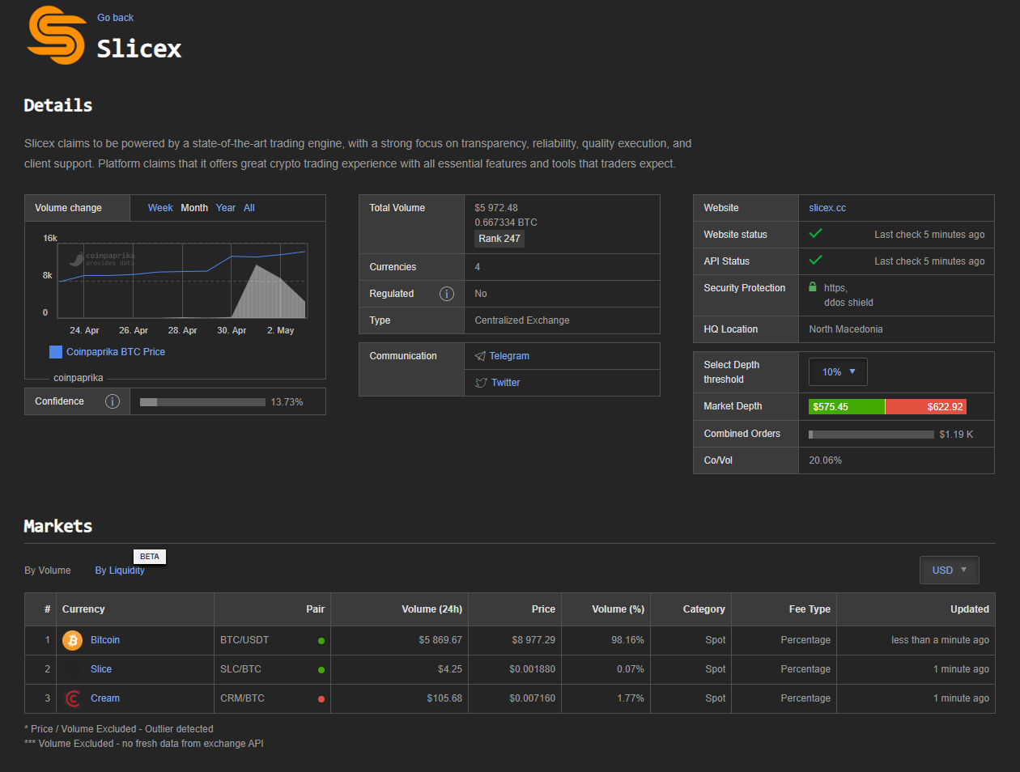This screenshot has width=1020, height=772.
Task: Click the Go back link
Action: pos(116,18)
